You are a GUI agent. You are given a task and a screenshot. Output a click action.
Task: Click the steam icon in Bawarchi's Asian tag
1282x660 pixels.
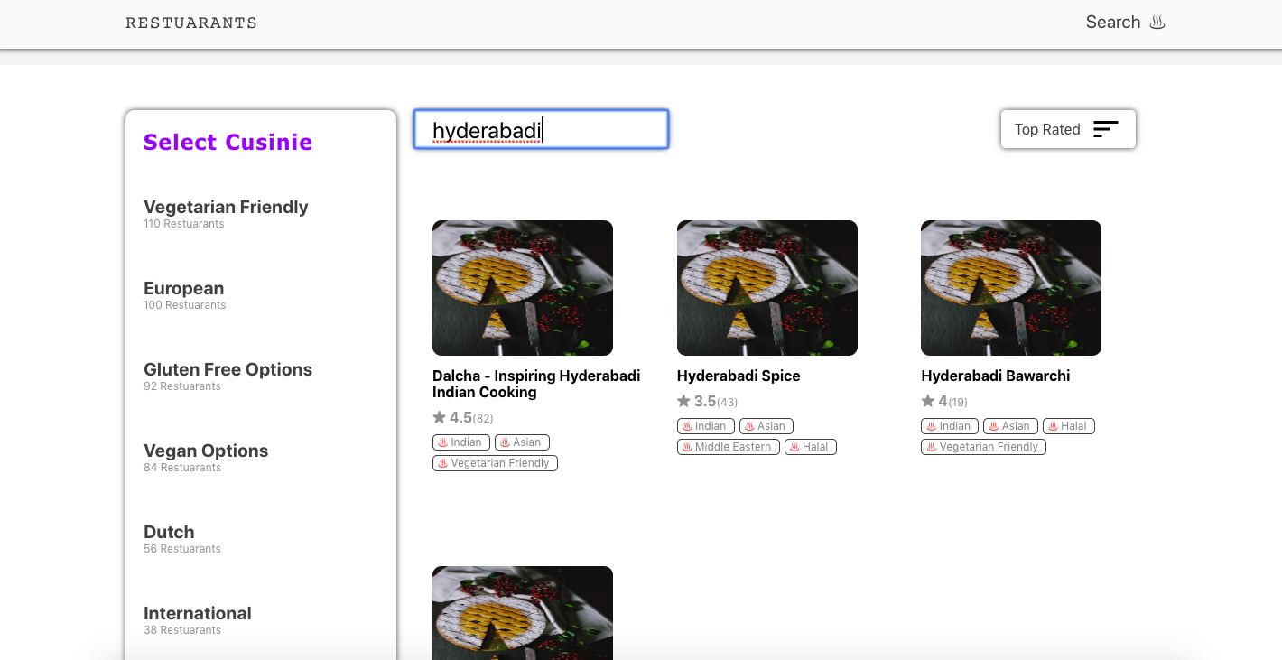tap(994, 426)
